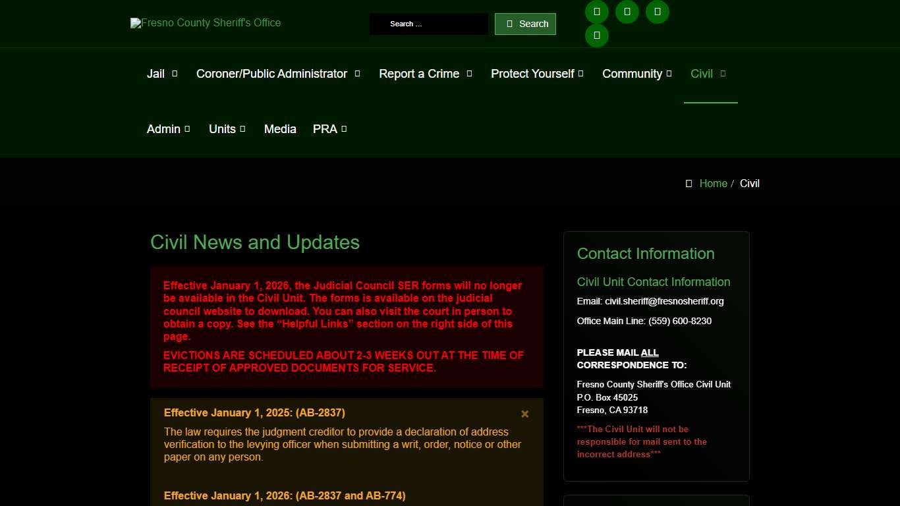
Task: Click the office phone number (559) 600-8230
Action: pos(679,321)
